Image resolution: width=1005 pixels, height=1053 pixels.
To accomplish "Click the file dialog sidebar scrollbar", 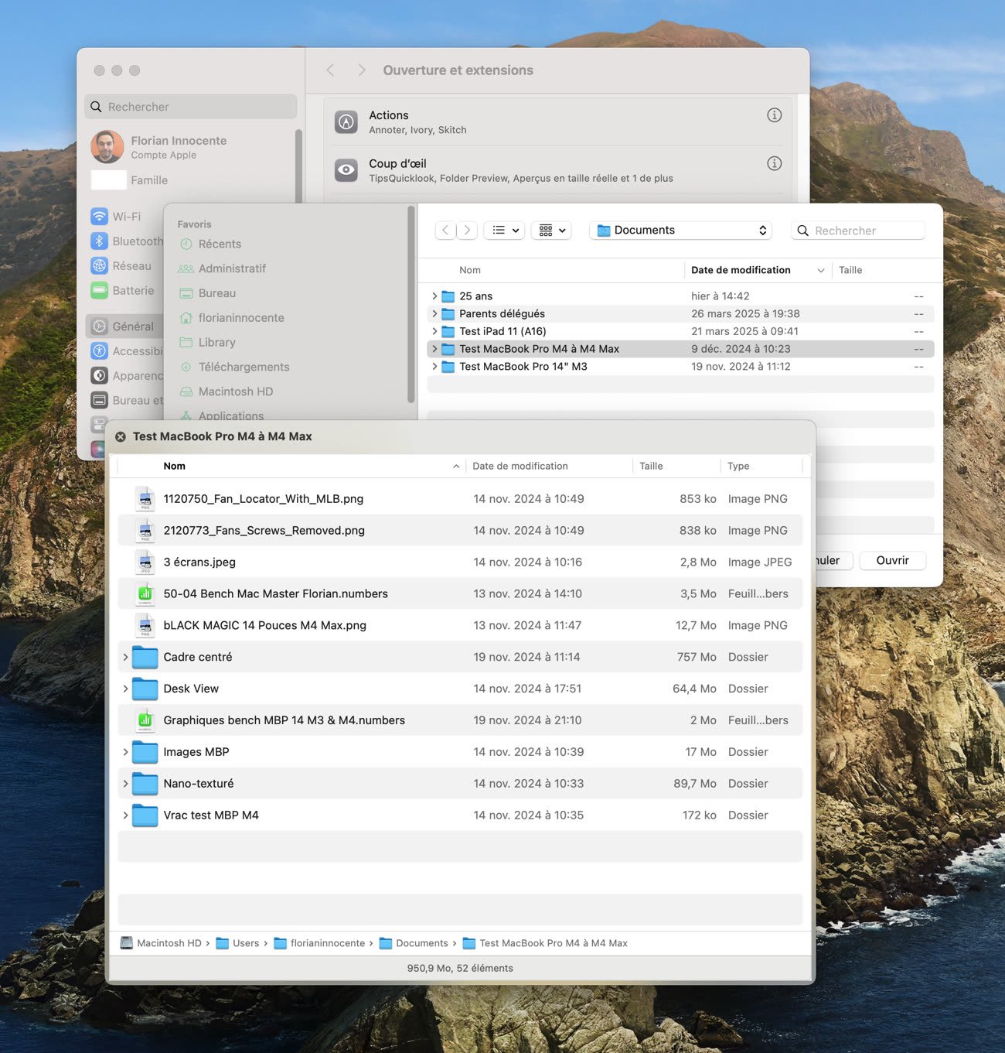I will 411,304.
